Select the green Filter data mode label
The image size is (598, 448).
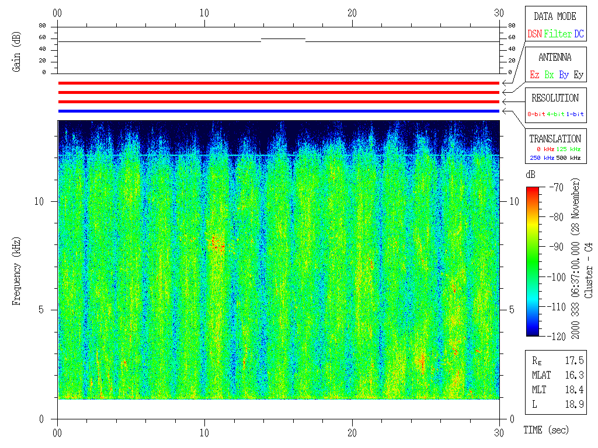click(x=558, y=34)
